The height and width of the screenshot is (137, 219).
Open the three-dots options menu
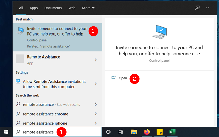[208, 8]
